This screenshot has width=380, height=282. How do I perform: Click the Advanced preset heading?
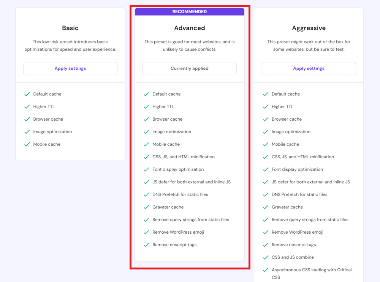[189, 28]
